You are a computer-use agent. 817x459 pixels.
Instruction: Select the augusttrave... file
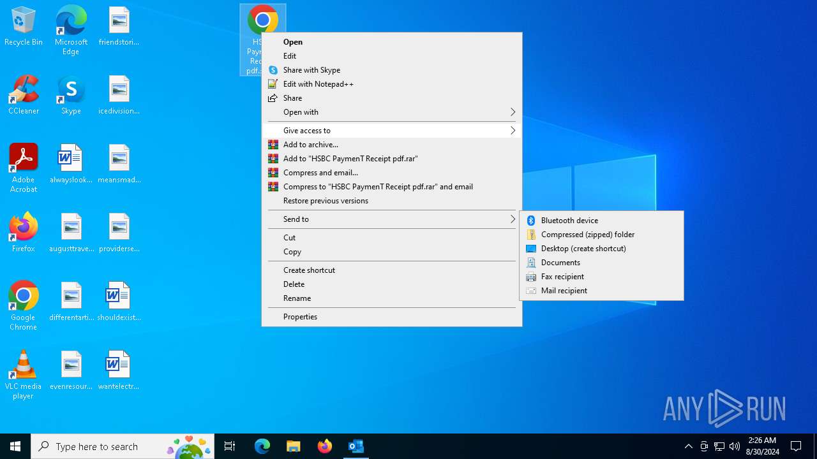tap(71, 233)
